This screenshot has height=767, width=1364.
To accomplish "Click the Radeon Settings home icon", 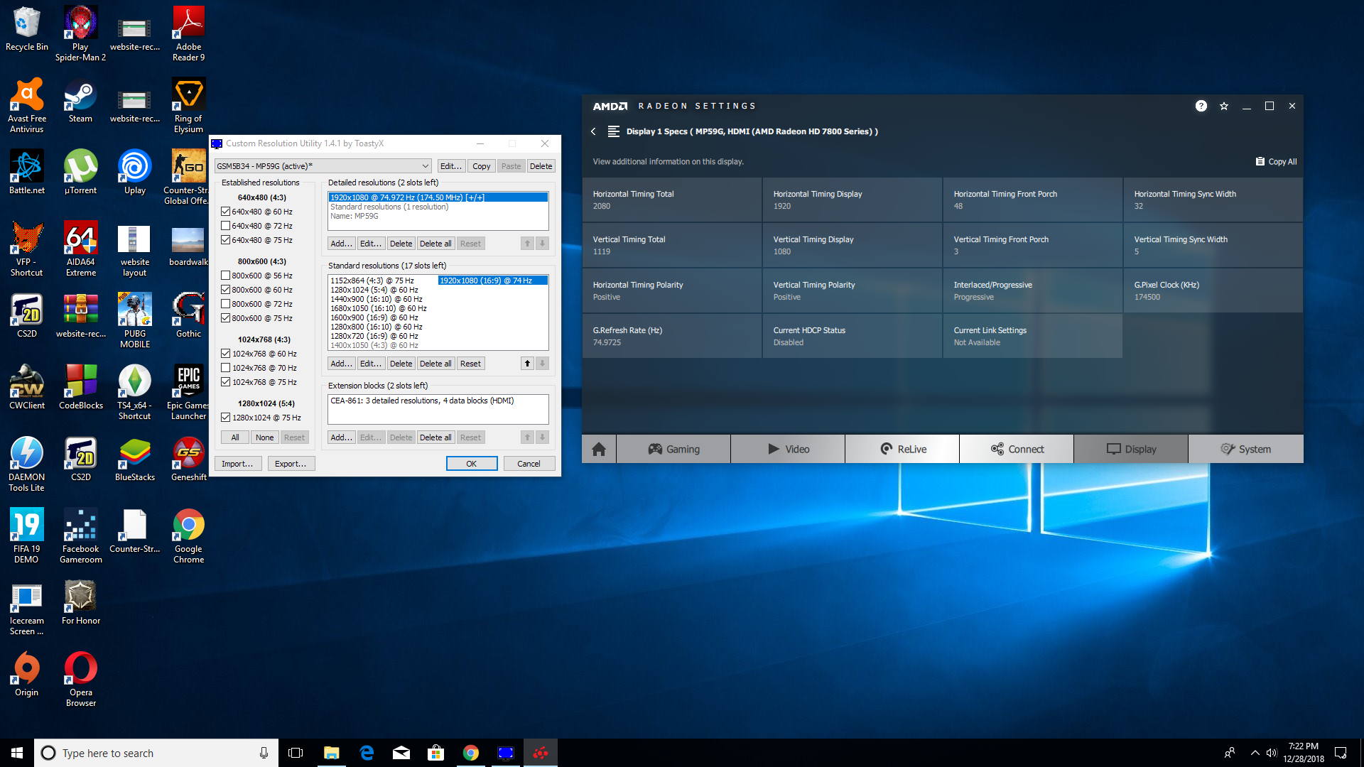I will [x=598, y=449].
